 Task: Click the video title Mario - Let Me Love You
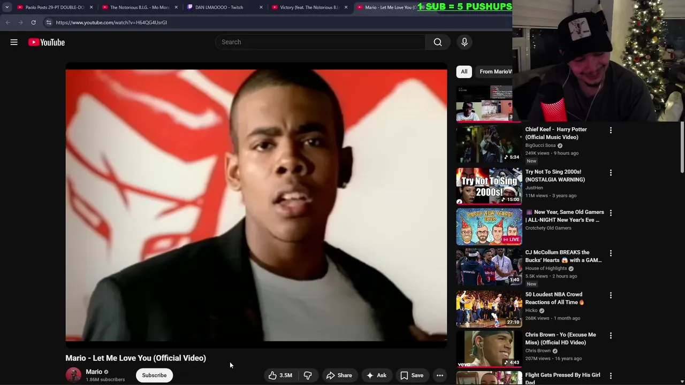135,358
